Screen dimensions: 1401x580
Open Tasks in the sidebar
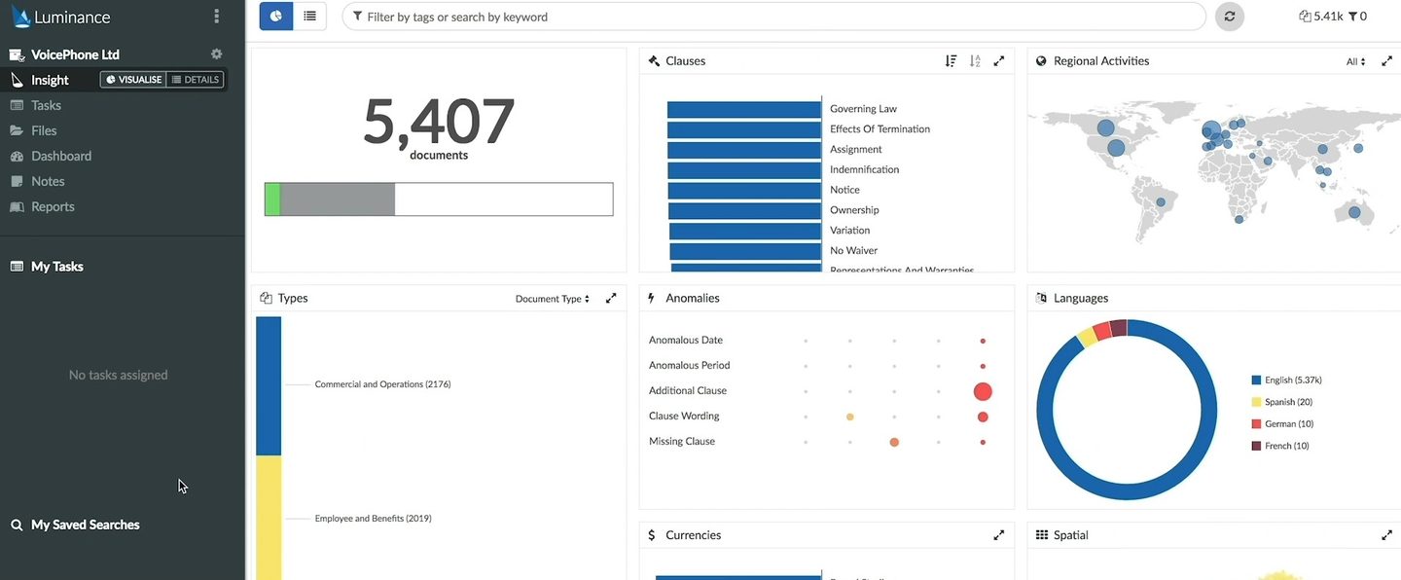pyautogui.click(x=46, y=105)
